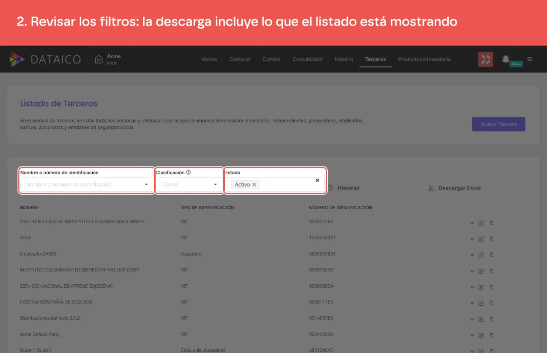
Task: Select the identification number 901456789
Action: click(321, 318)
